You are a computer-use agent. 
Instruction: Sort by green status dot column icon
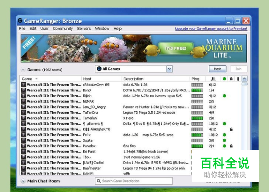[x=224, y=79]
